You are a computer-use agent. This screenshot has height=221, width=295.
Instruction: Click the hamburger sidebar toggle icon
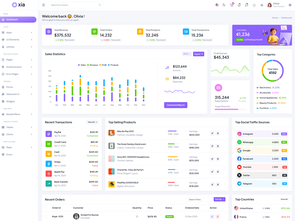44,5
